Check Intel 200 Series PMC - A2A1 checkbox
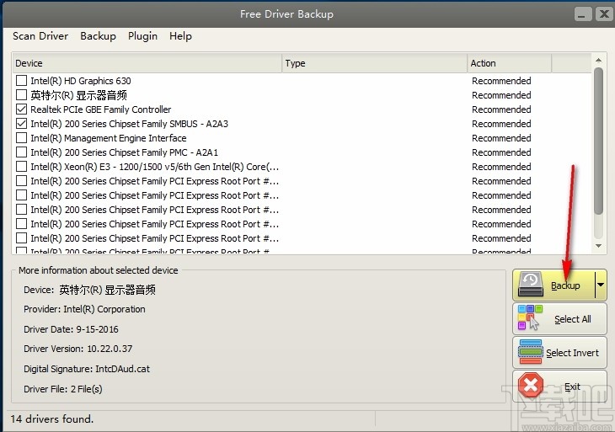This screenshot has width=615, height=432. click(x=21, y=152)
